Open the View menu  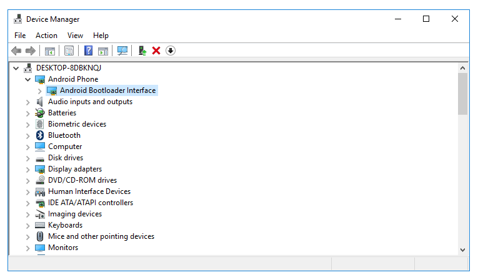[75, 36]
